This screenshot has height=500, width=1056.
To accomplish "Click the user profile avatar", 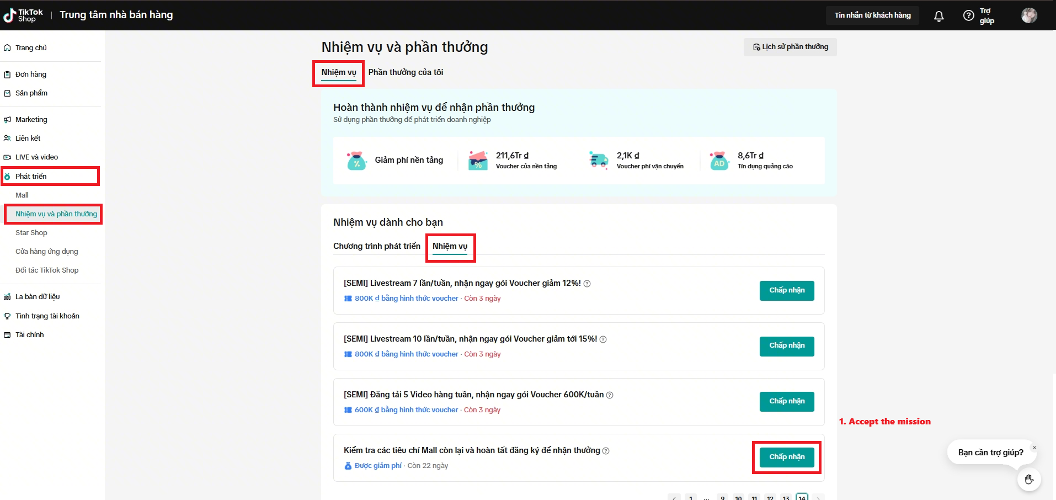I will [1029, 15].
